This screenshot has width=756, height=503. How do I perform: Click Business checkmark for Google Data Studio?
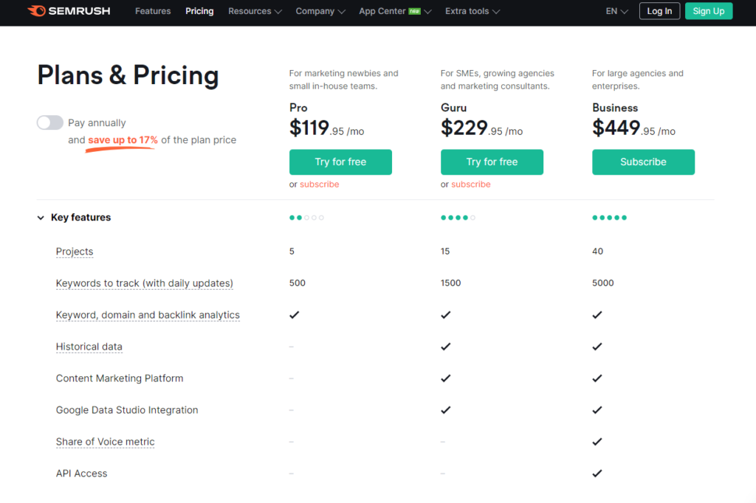[x=597, y=410]
